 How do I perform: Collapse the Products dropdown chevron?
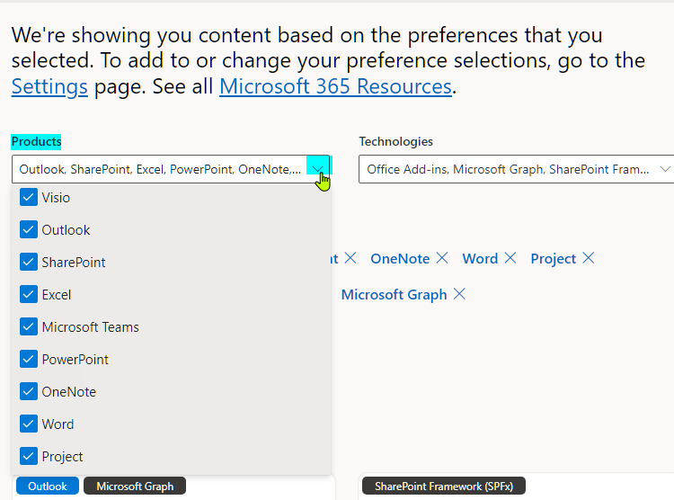point(318,169)
